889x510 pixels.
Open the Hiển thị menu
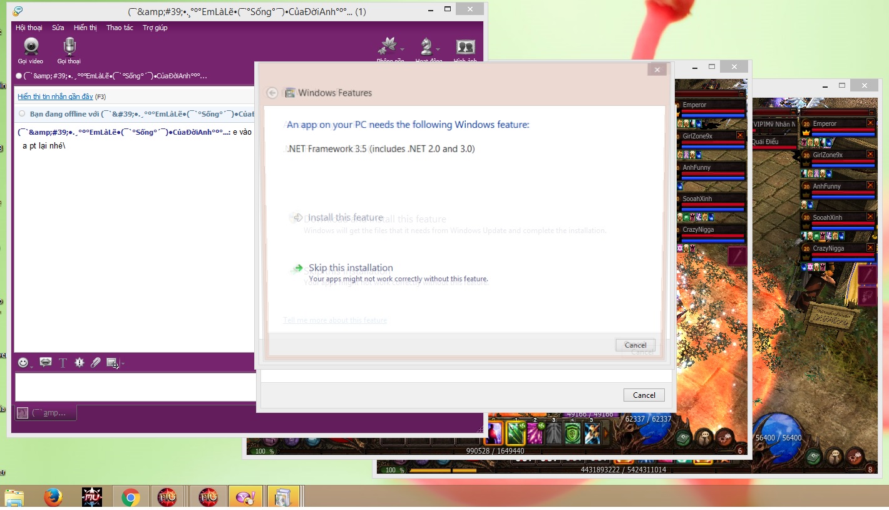click(85, 28)
